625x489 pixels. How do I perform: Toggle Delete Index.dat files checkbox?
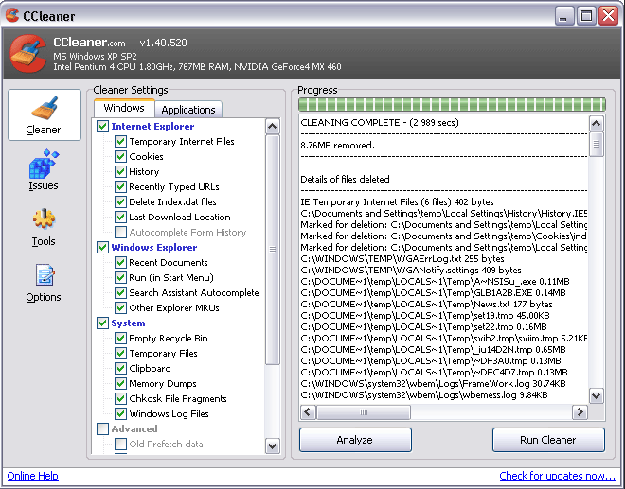click(x=121, y=201)
